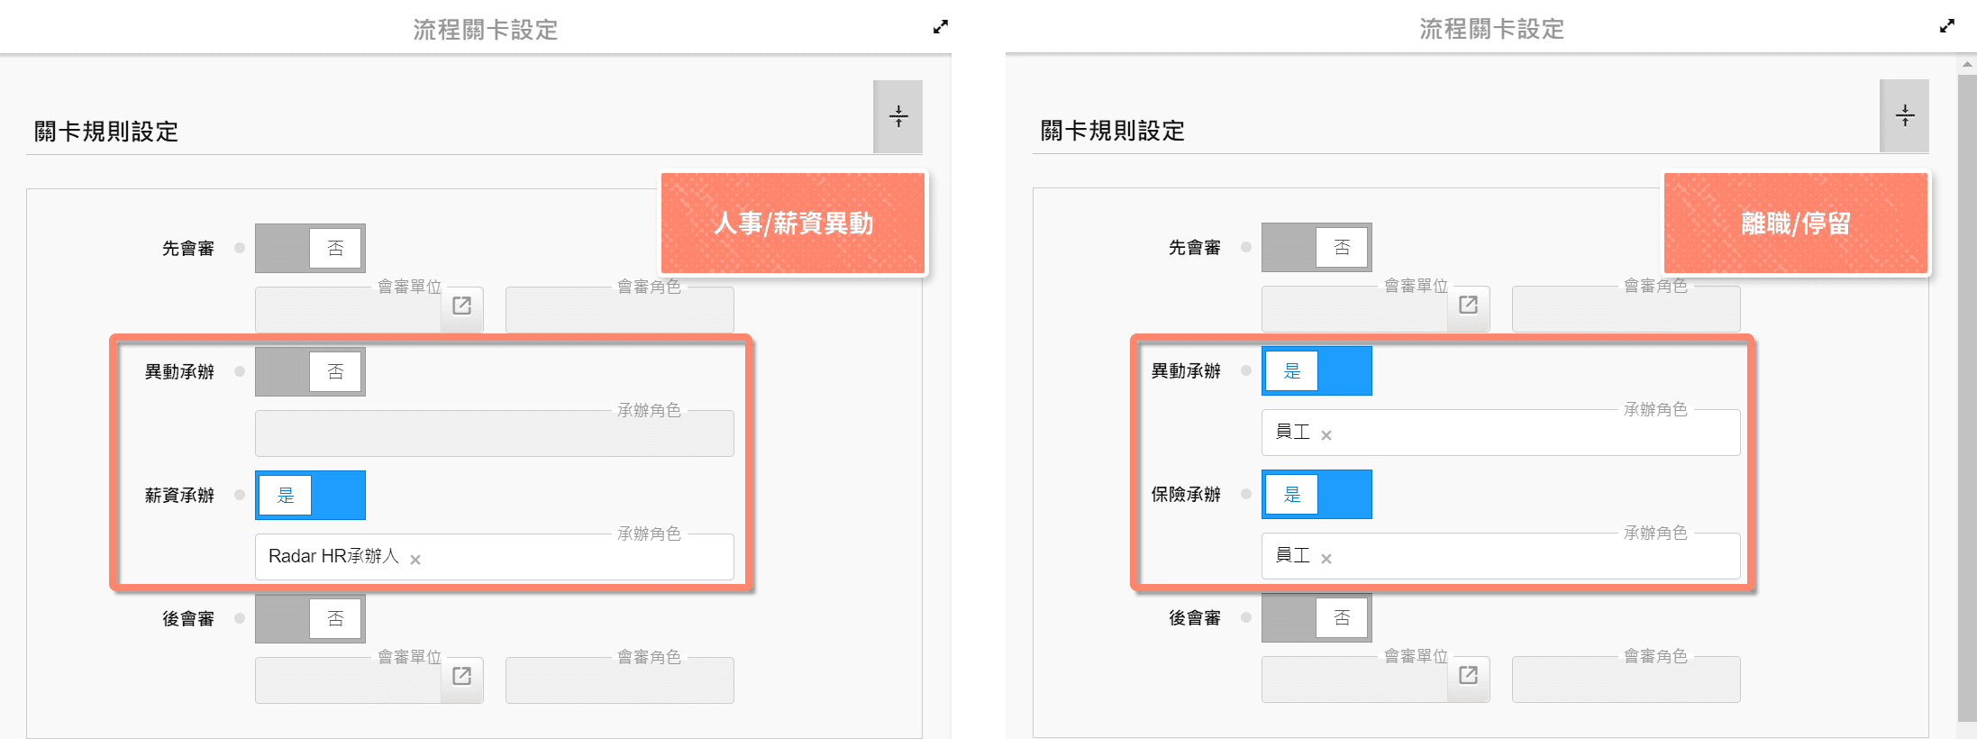Screen dimensions: 1977x739
Task: Enable the left 異動承辦 switch
Action: (x=310, y=371)
